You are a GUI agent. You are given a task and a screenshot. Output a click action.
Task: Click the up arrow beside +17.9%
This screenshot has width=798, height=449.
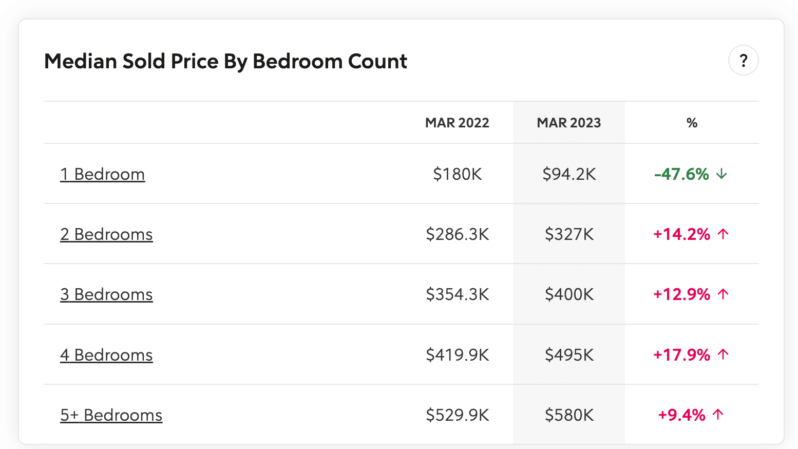coord(723,354)
